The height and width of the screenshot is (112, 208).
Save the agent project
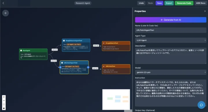pyautogui.click(x=159, y=3)
